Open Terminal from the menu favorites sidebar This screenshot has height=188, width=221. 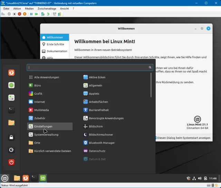coord(11,110)
